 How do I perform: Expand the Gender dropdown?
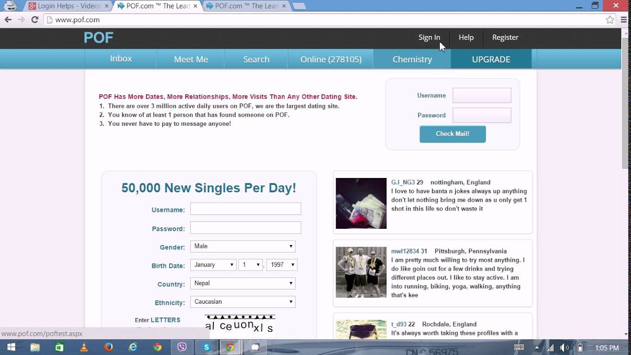243,246
